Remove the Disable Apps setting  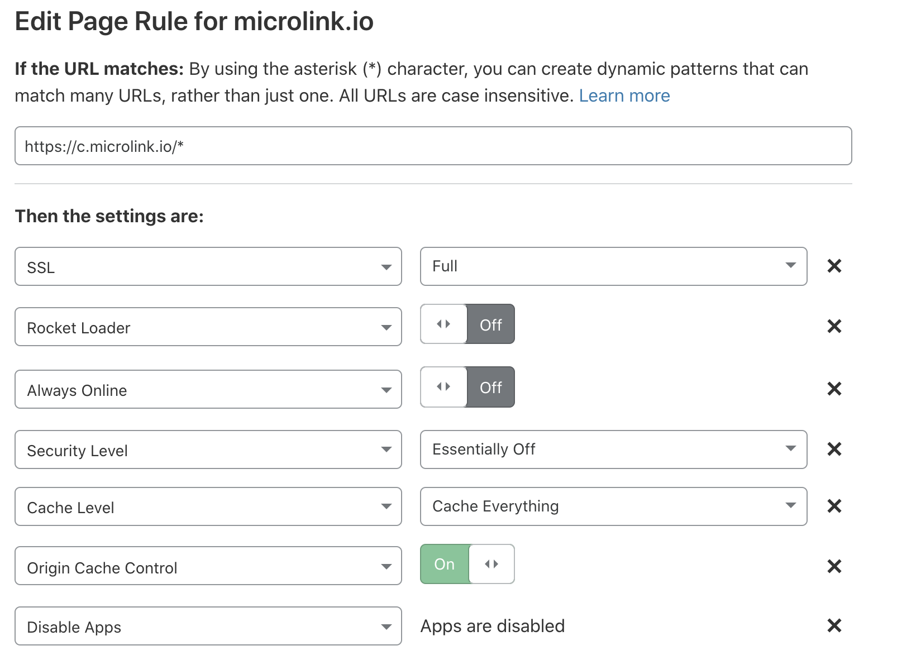[x=834, y=625]
